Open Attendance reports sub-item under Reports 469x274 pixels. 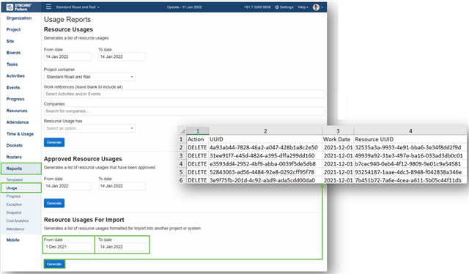(x=15, y=229)
